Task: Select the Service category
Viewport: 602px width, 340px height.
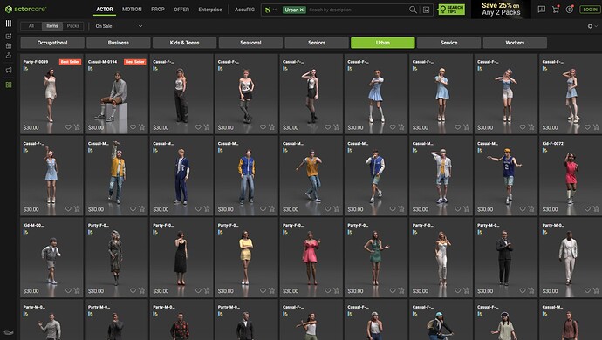Action: (448, 43)
